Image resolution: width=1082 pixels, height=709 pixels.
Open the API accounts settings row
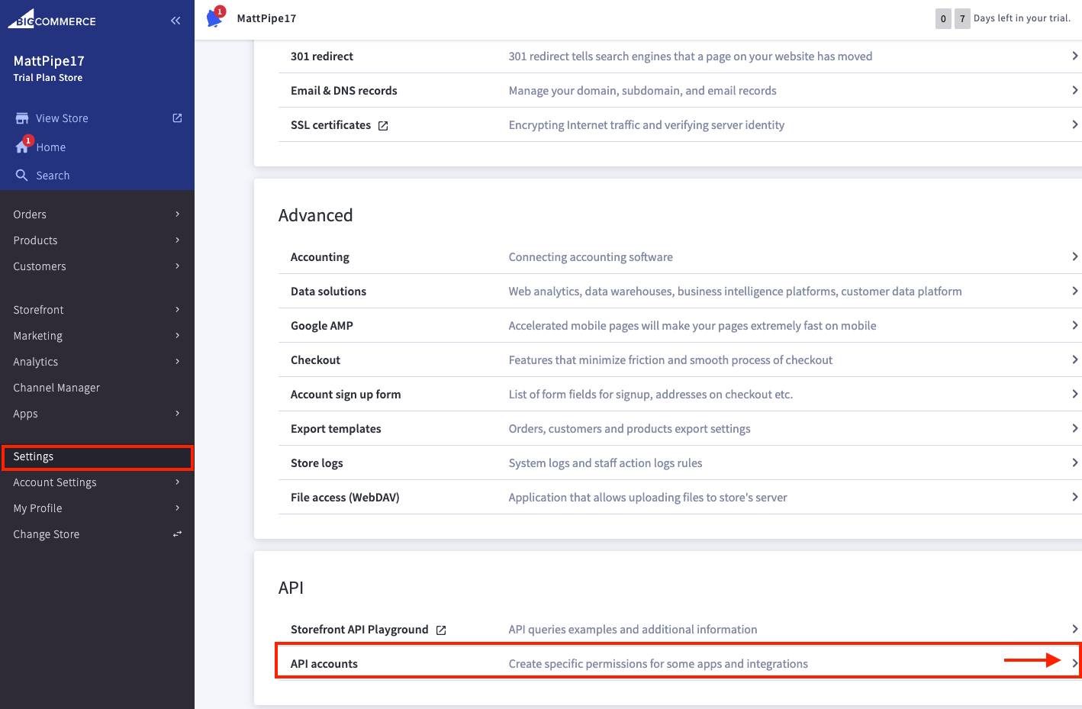(680, 663)
